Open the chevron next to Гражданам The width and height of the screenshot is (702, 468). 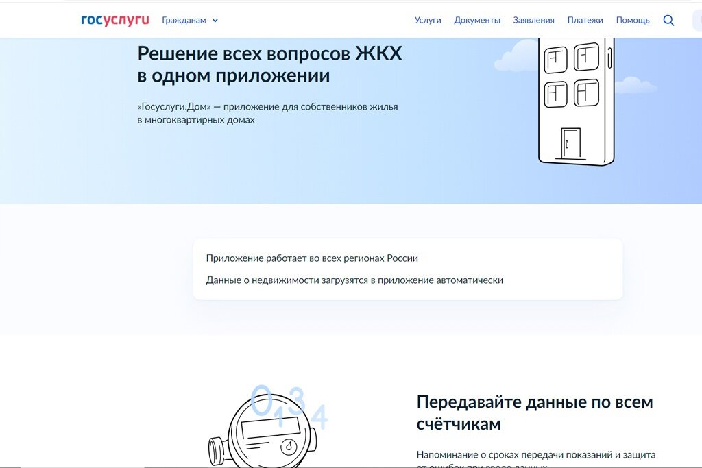coord(213,21)
